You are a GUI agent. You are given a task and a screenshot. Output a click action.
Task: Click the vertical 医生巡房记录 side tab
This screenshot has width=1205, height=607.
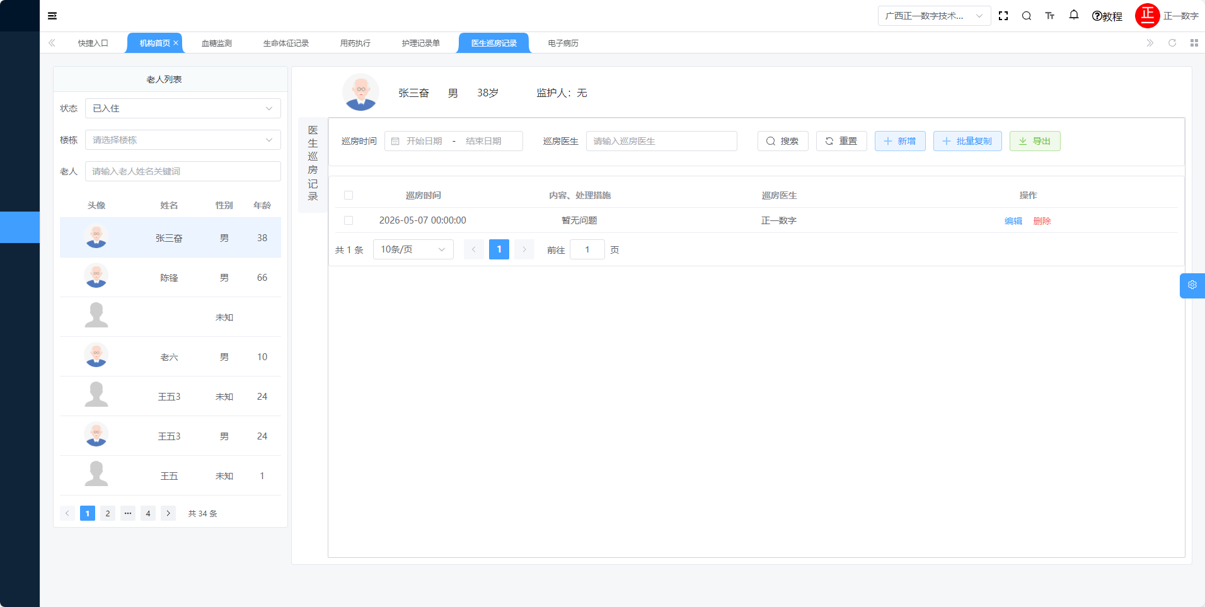pos(313,164)
